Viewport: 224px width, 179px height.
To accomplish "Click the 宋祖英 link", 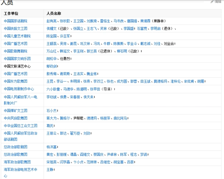I will pyautogui.click(x=52, y=162).
